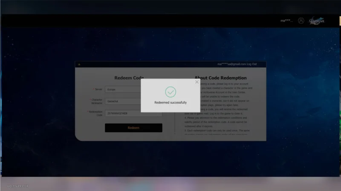Close the Redeemed successfully popup

click(197, 82)
